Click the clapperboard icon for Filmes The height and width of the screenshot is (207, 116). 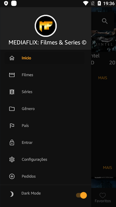point(12,75)
